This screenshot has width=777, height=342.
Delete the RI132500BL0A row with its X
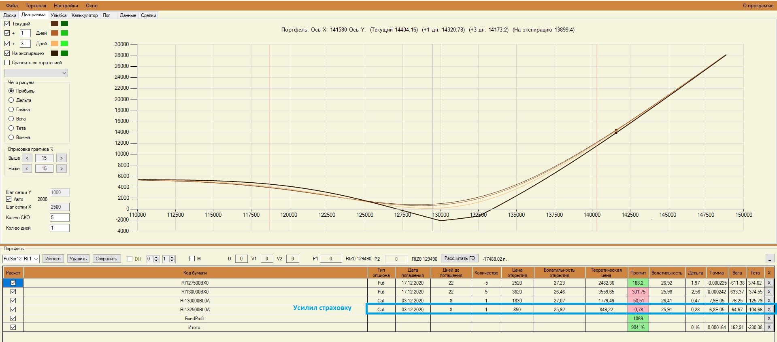pos(769,310)
